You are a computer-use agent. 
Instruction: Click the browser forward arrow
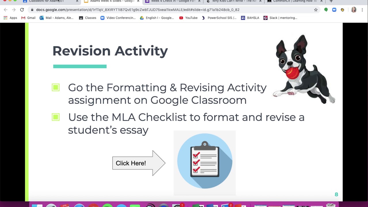click(14, 10)
